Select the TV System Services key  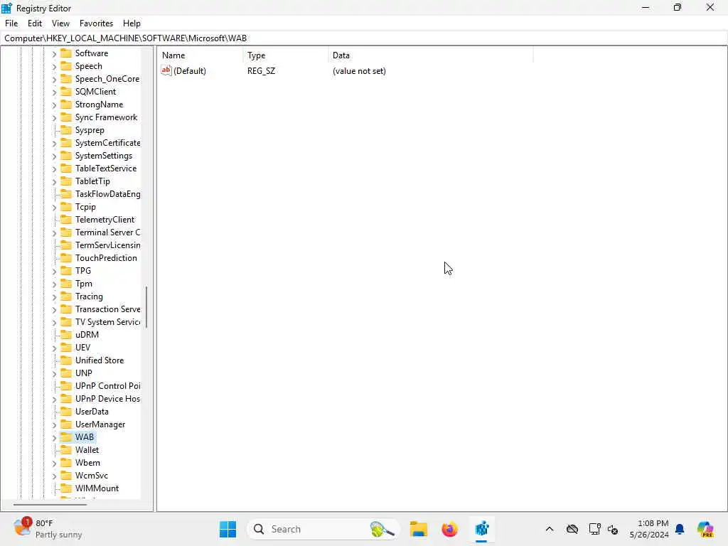(108, 322)
